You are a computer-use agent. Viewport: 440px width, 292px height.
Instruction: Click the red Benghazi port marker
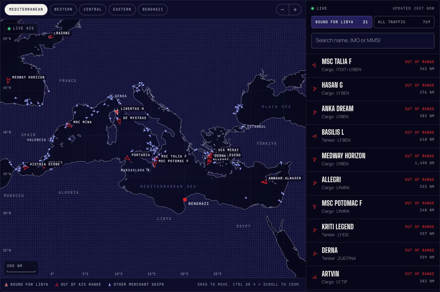tap(185, 200)
